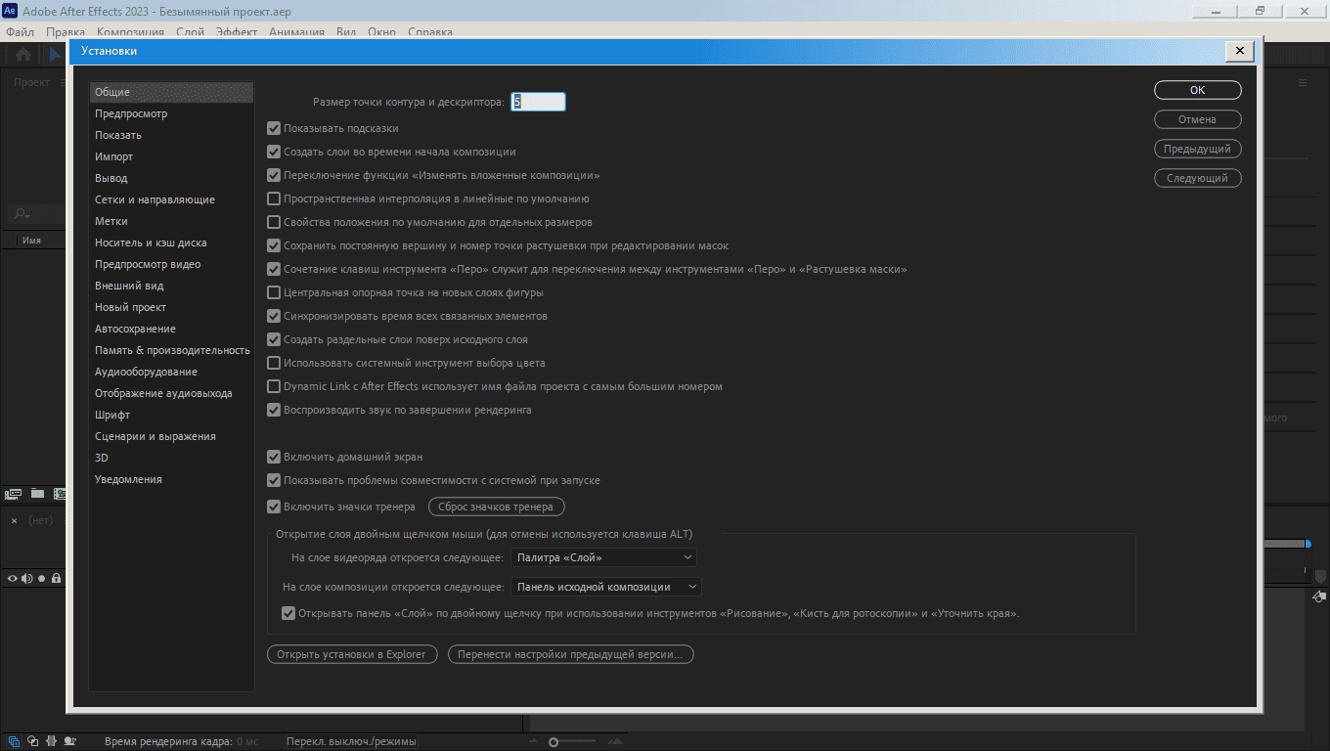
Task: Click the project search magnifier icon
Action: 20,213
